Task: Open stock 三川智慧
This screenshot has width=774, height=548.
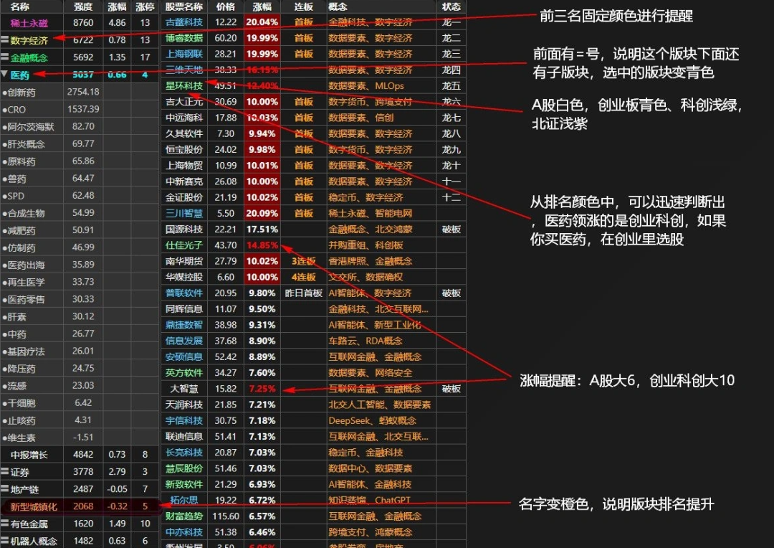Action: (184, 214)
